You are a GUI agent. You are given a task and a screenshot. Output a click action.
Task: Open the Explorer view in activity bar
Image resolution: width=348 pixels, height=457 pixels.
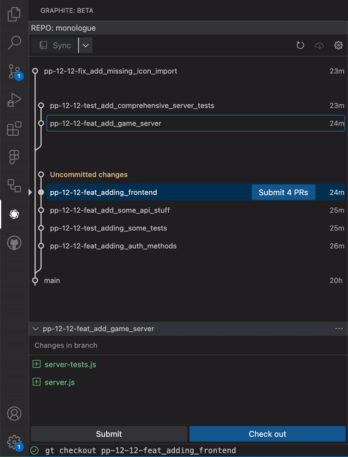point(14,14)
